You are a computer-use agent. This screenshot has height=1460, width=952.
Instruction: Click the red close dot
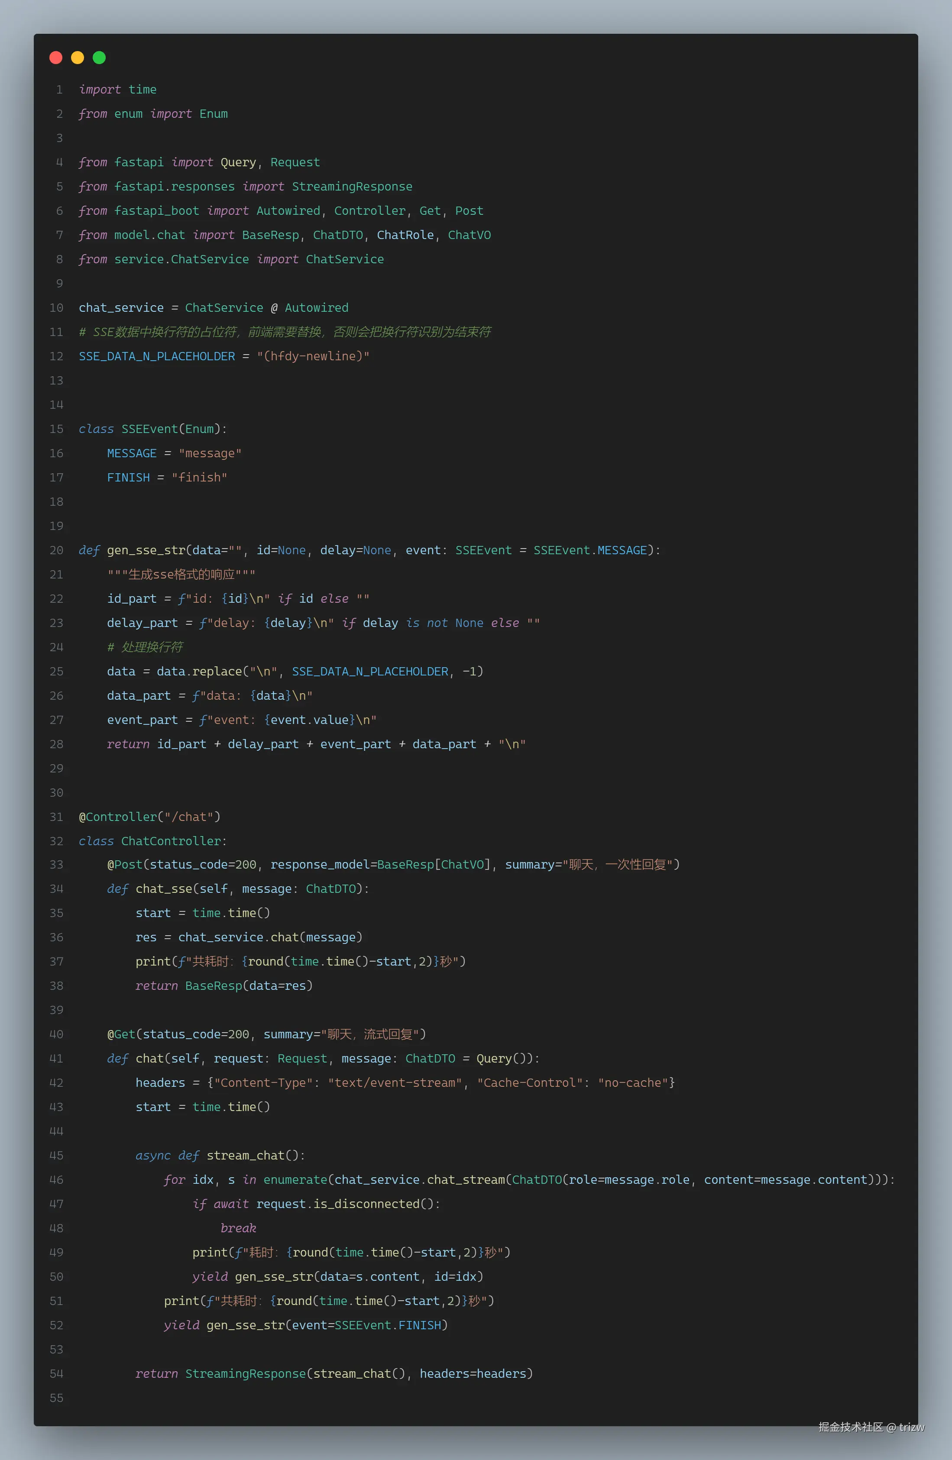coord(56,58)
